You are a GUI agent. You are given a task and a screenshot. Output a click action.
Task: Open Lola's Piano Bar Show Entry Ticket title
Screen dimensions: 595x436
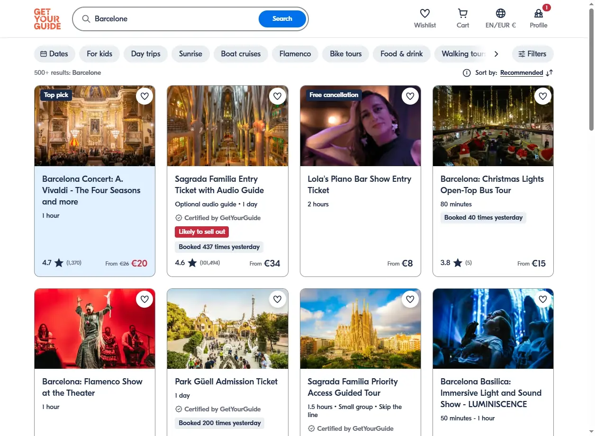coord(360,185)
